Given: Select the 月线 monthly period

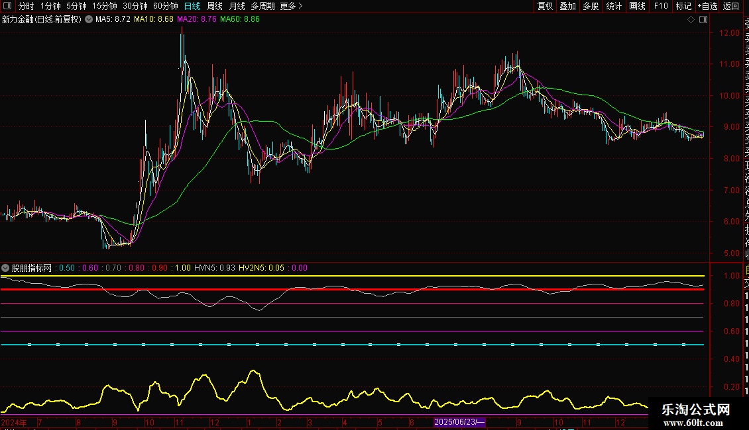Looking at the screenshot, I should click(x=237, y=6).
